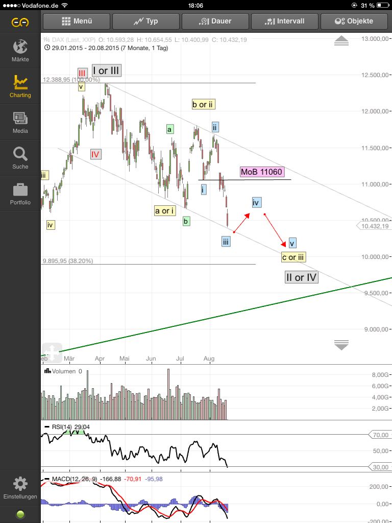
Task: Collapse chart with downward arrow control
Action: [341, 345]
